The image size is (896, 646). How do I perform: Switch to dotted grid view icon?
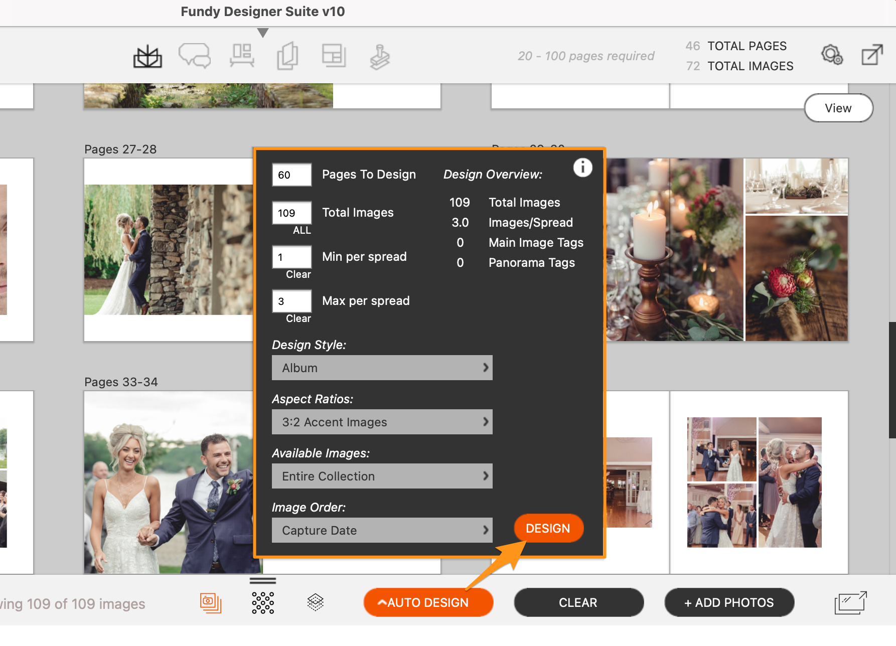263,602
